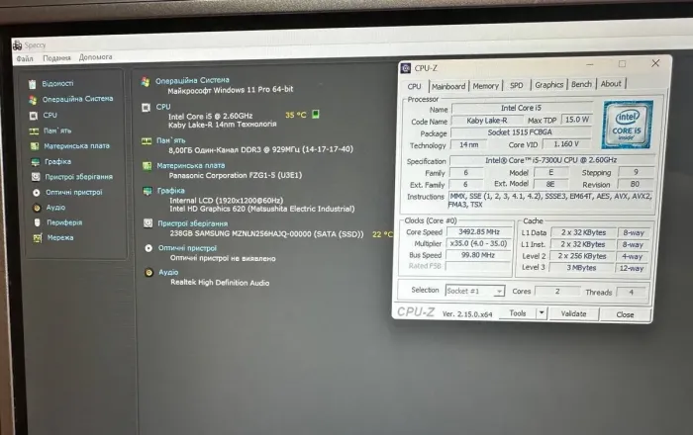Screen dimensions: 693x435
Task: Select the Графіка monitor icon in sidebar
Action: point(35,161)
